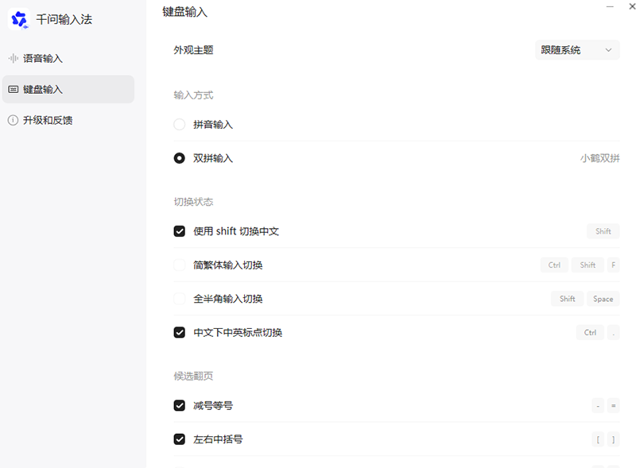636x468 pixels.
Task: Minimize the settings window
Action: click(610, 6)
